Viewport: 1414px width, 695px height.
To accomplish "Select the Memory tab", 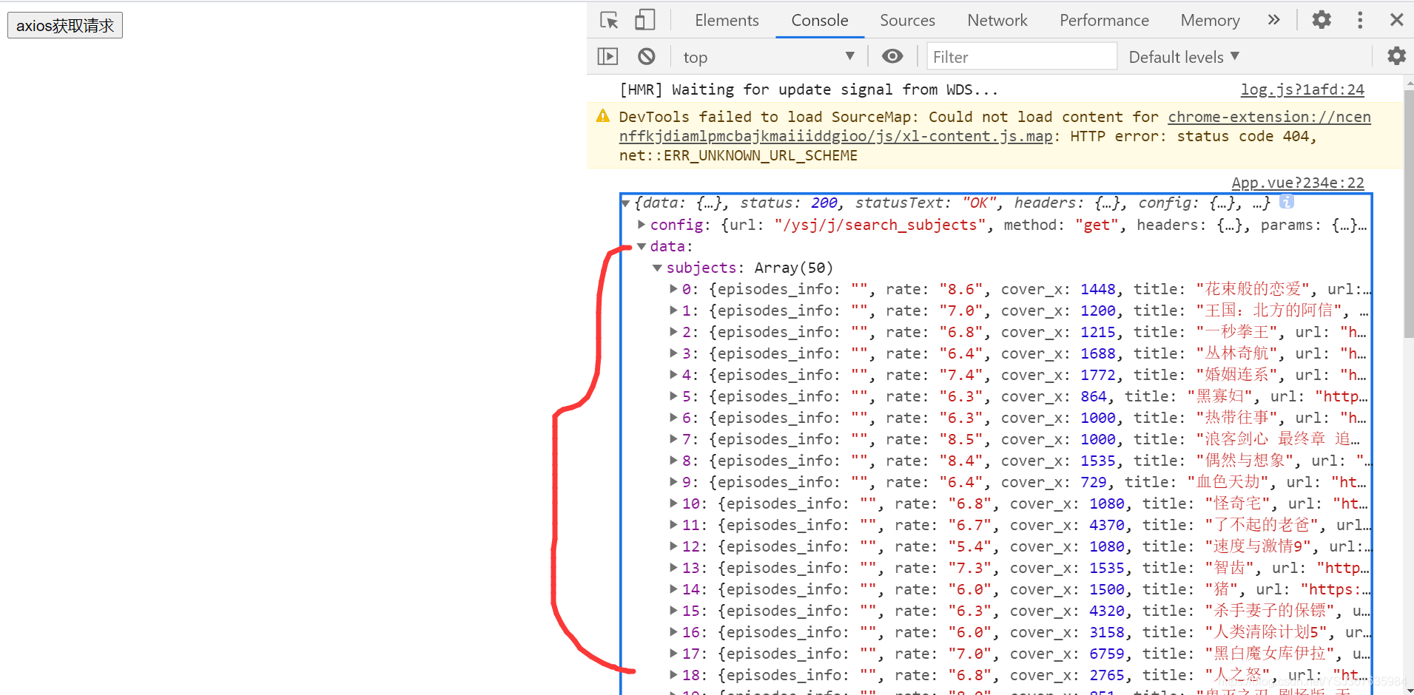I will pos(1210,20).
